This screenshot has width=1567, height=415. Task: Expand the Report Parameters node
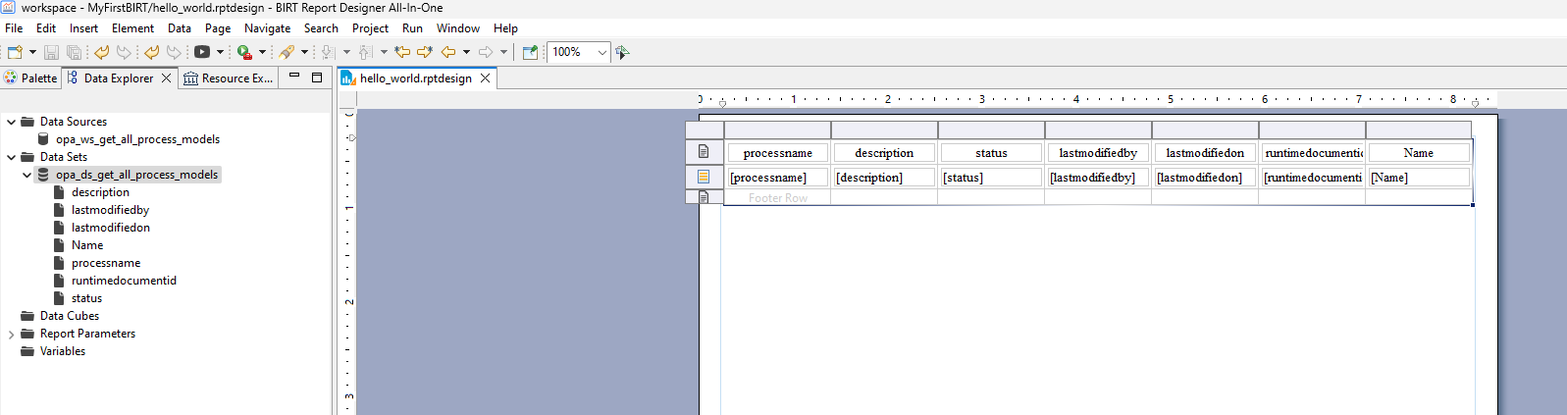coord(11,334)
